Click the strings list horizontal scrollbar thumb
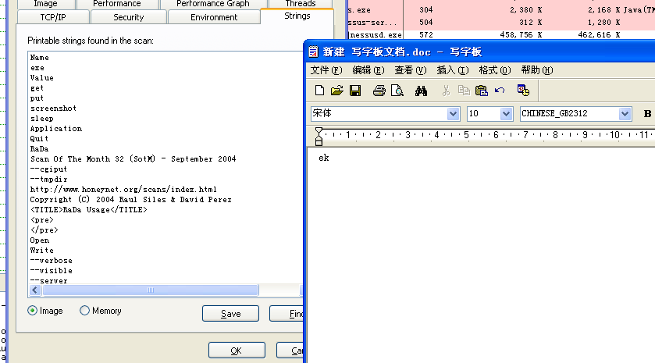This screenshot has height=363, width=655. pyautogui.click(x=151, y=290)
